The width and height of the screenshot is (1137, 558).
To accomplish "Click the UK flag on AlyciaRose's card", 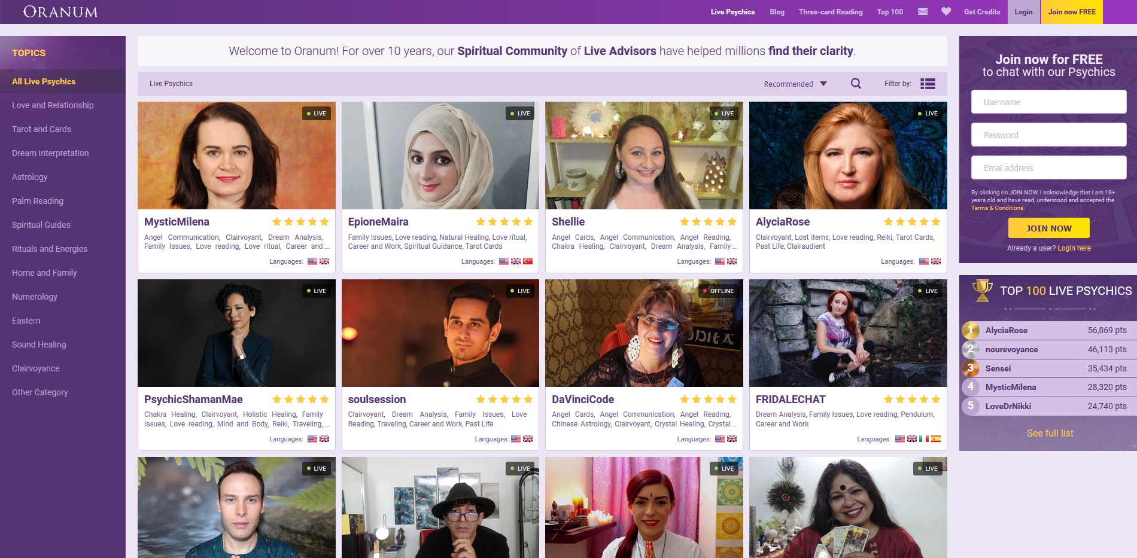I will click(936, 261).
